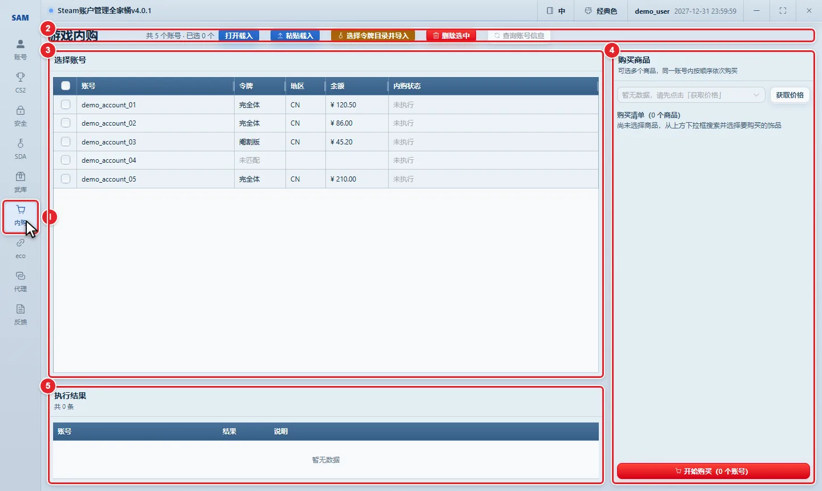Open the 反馈 sidebar section
The image size is (822, 491).
(21, 315)
